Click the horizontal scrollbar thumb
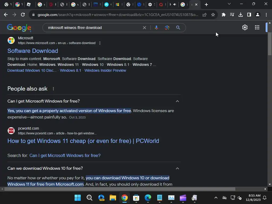Viewport: 272px width, 204px height. [120, 189]
